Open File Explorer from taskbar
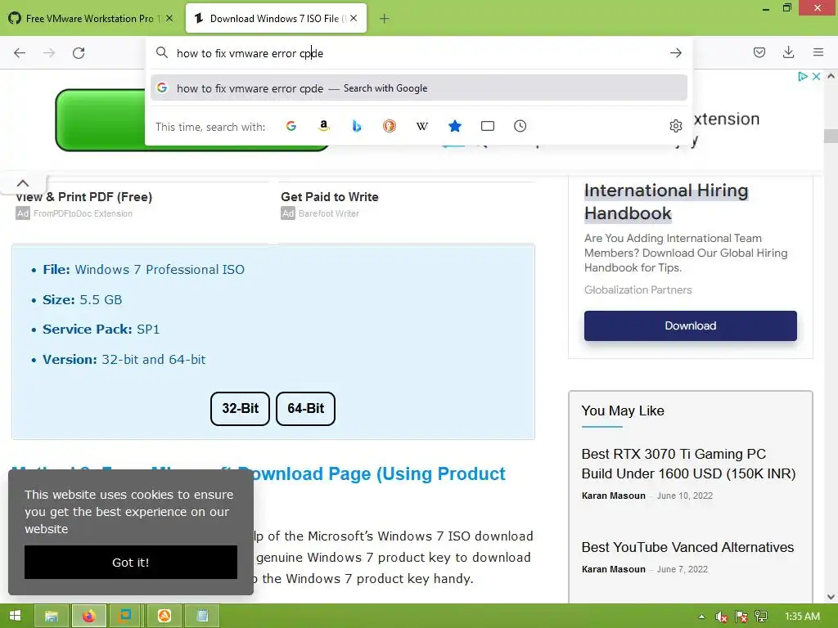The width and height of the screenshot is (838, 628). (52, 617)
